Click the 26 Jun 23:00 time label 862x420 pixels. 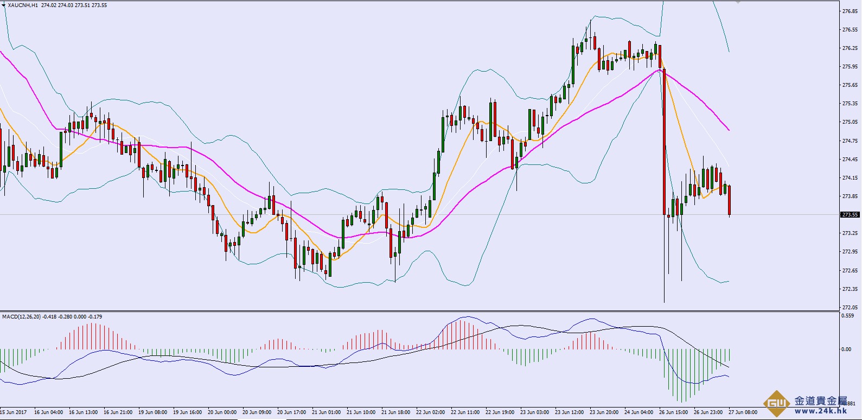point(708,412)
